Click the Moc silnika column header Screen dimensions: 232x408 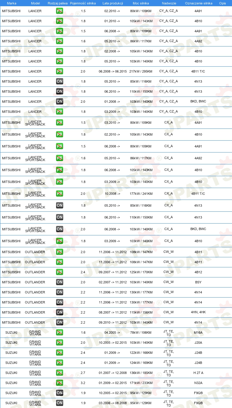pos(141,3)
